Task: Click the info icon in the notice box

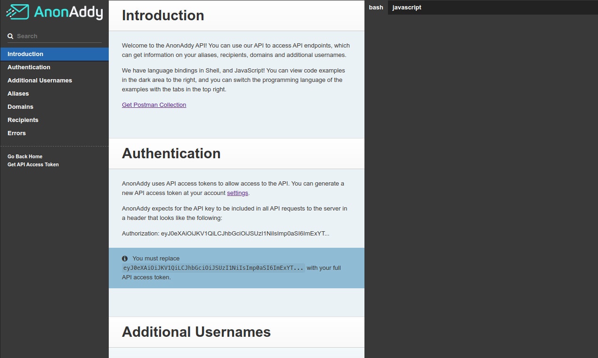Action: (x=125, y=259)
